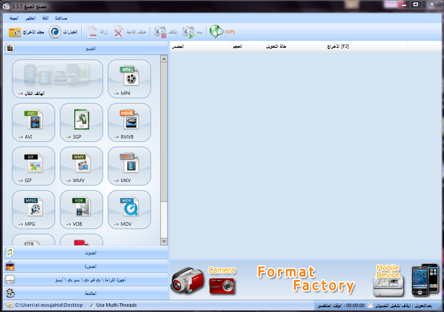Choose the -> VOB conversion tile
This screenshot has height=312, width=444.
(x=81, y=210)
